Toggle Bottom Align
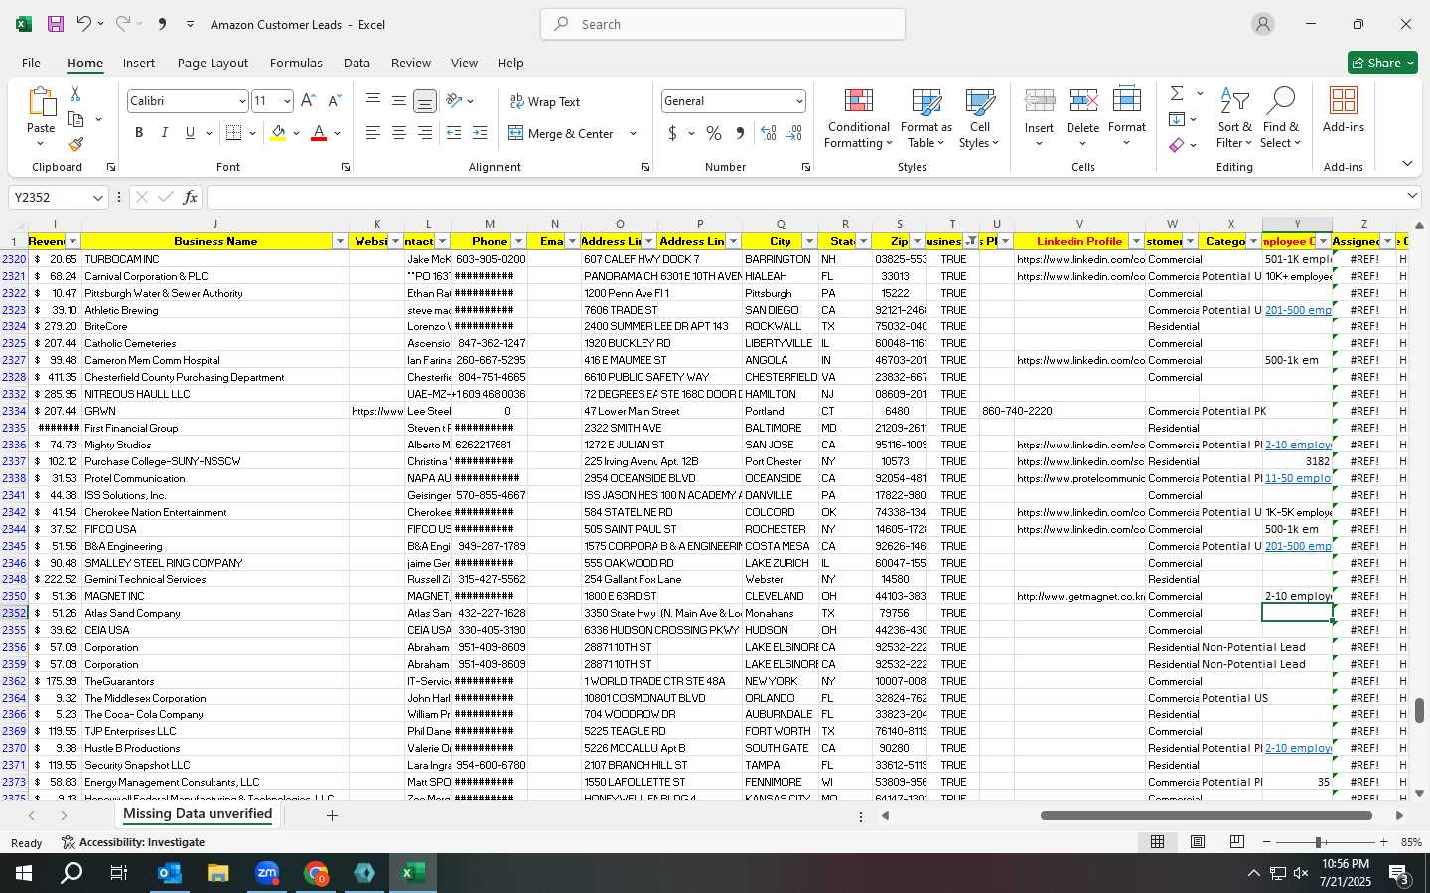Screen dimensions: 1430x893 coord(425,101)
